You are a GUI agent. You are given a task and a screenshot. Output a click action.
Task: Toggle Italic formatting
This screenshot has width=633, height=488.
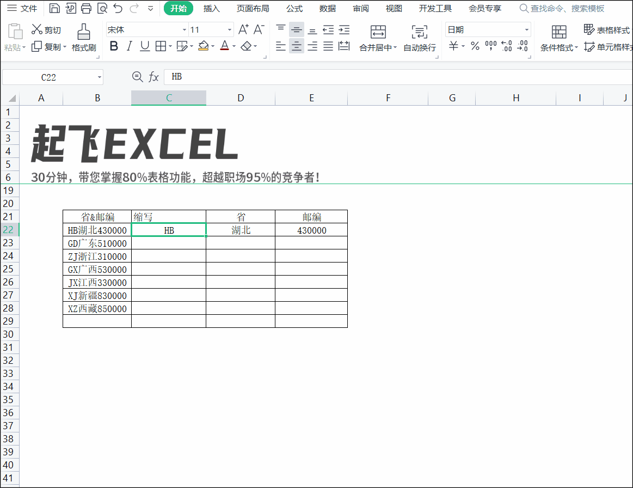129,46
